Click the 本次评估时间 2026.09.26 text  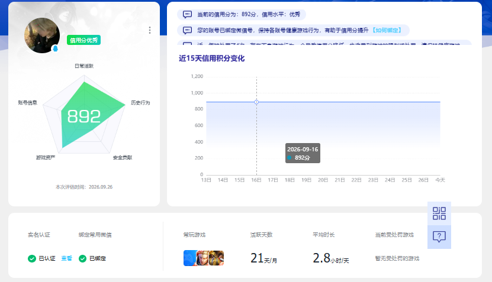[84, 187]
